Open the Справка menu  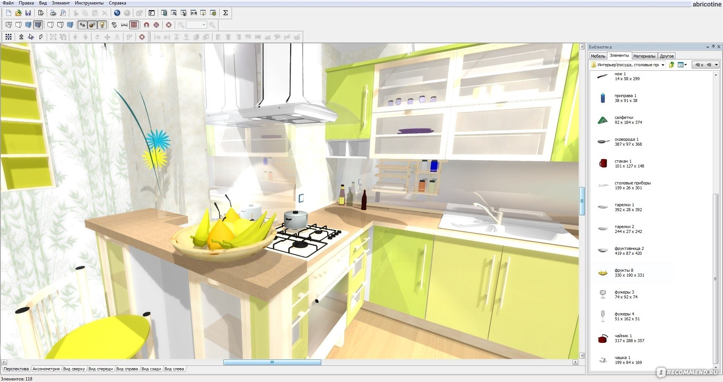[117, 3]
